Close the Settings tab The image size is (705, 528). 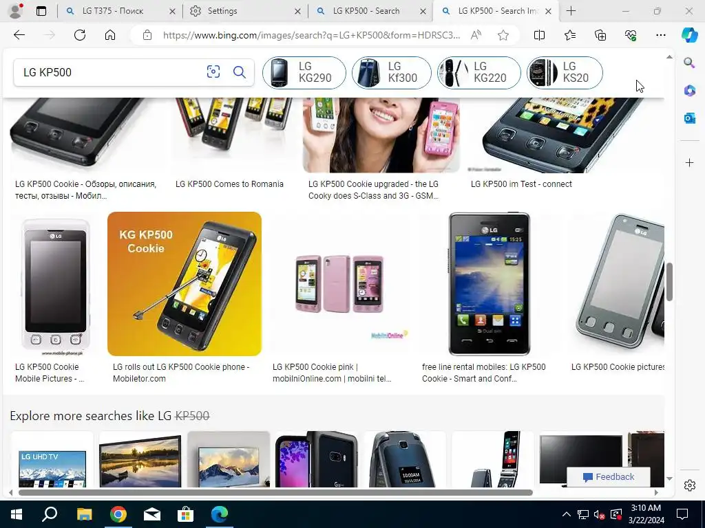297,11
